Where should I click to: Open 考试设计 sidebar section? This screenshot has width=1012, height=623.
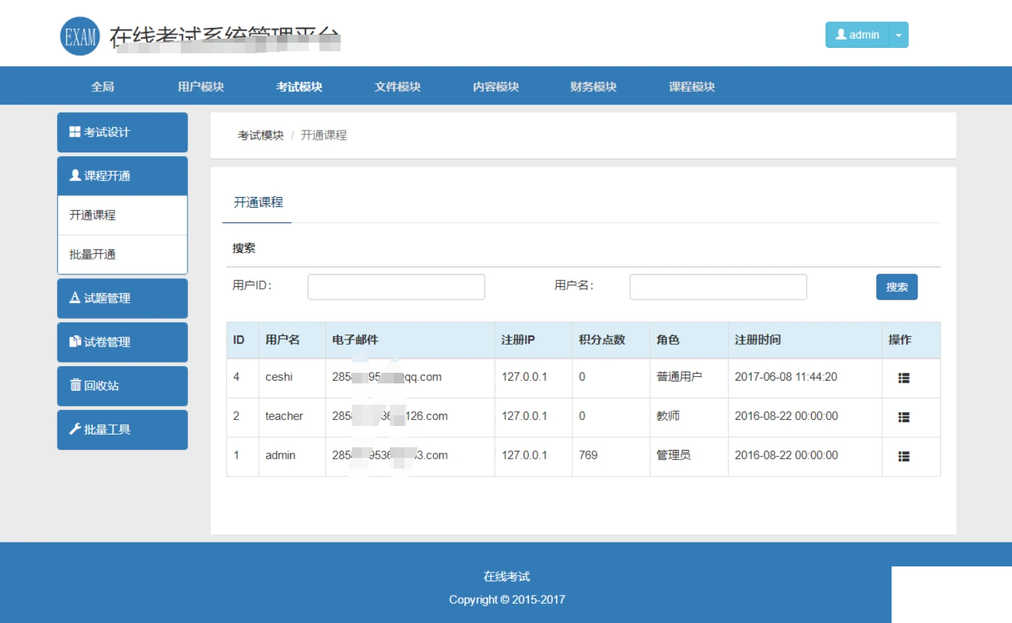pyautogui.click(x=122, y=132)
